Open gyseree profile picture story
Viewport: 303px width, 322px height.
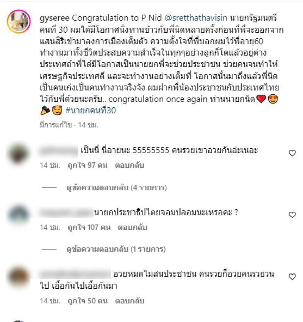19,21
